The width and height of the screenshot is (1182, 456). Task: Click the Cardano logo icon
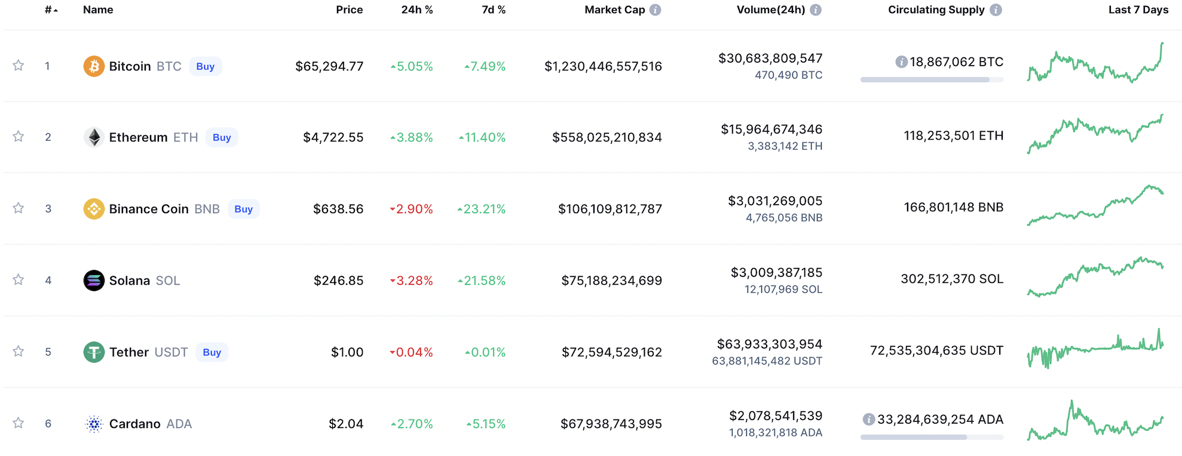pyautogui.click(x=94, y=424)
